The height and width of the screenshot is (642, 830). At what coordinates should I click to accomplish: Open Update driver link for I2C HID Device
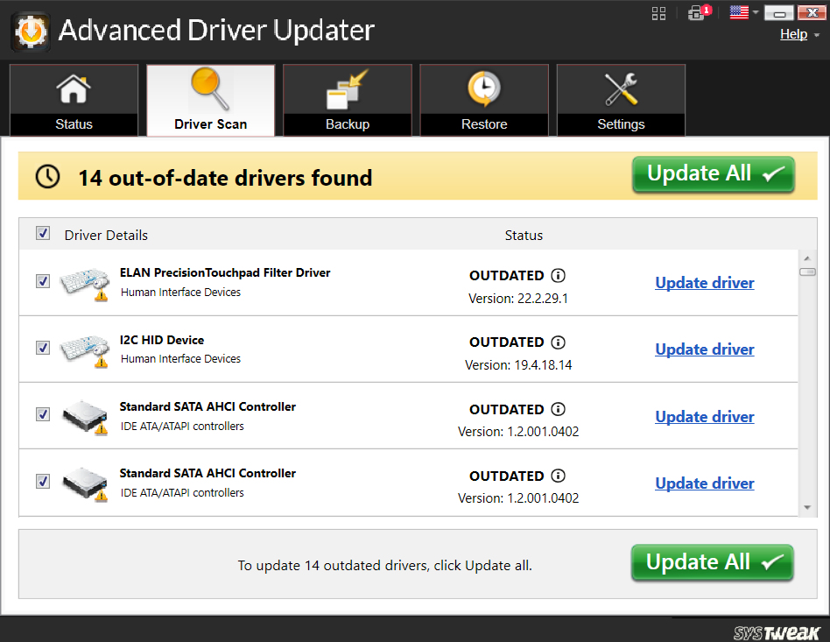(704, 349)
